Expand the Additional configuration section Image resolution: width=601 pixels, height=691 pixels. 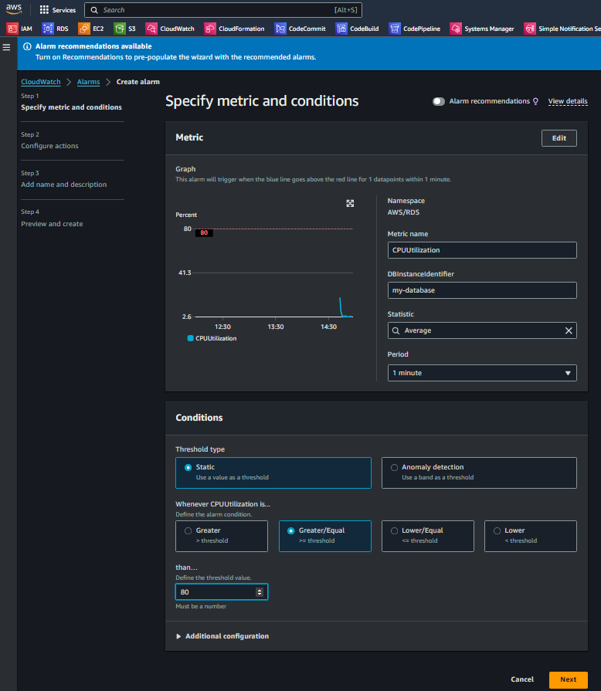click(x=222, y=636)
